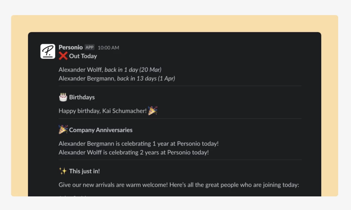Select the Company Anniversaries heading
This screenshot has width=351, height=210.
(x=101, y=130)
